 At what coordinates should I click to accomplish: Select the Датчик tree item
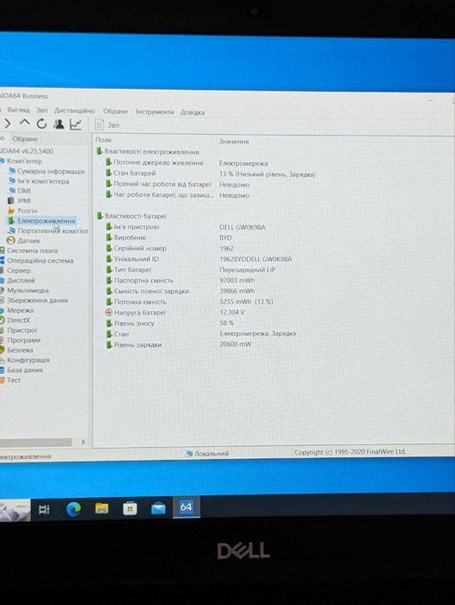point(24,241)
